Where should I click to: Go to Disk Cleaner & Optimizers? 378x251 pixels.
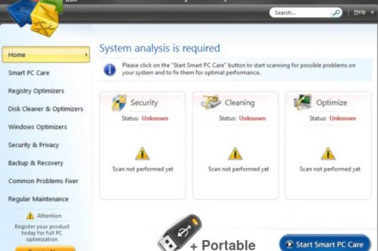[45, 109]
